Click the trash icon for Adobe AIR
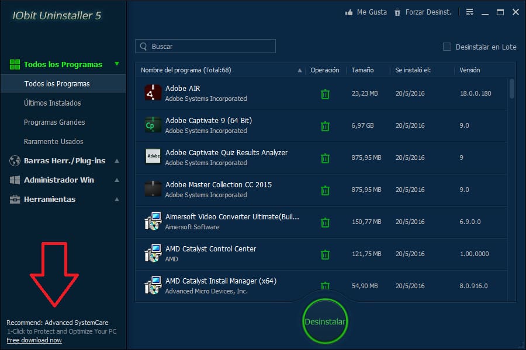Viewport: 526px width, 350px height. [x=325, y=94]
